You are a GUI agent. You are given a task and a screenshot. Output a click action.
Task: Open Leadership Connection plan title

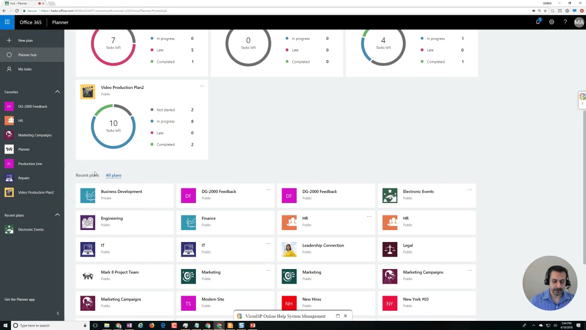pos(323,246)
